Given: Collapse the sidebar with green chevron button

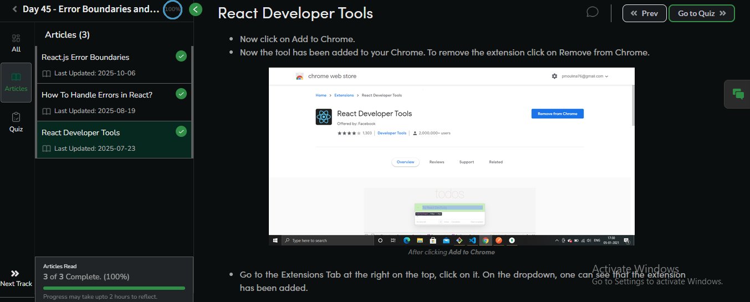Looking at the screenshot, I should (195, 9).
